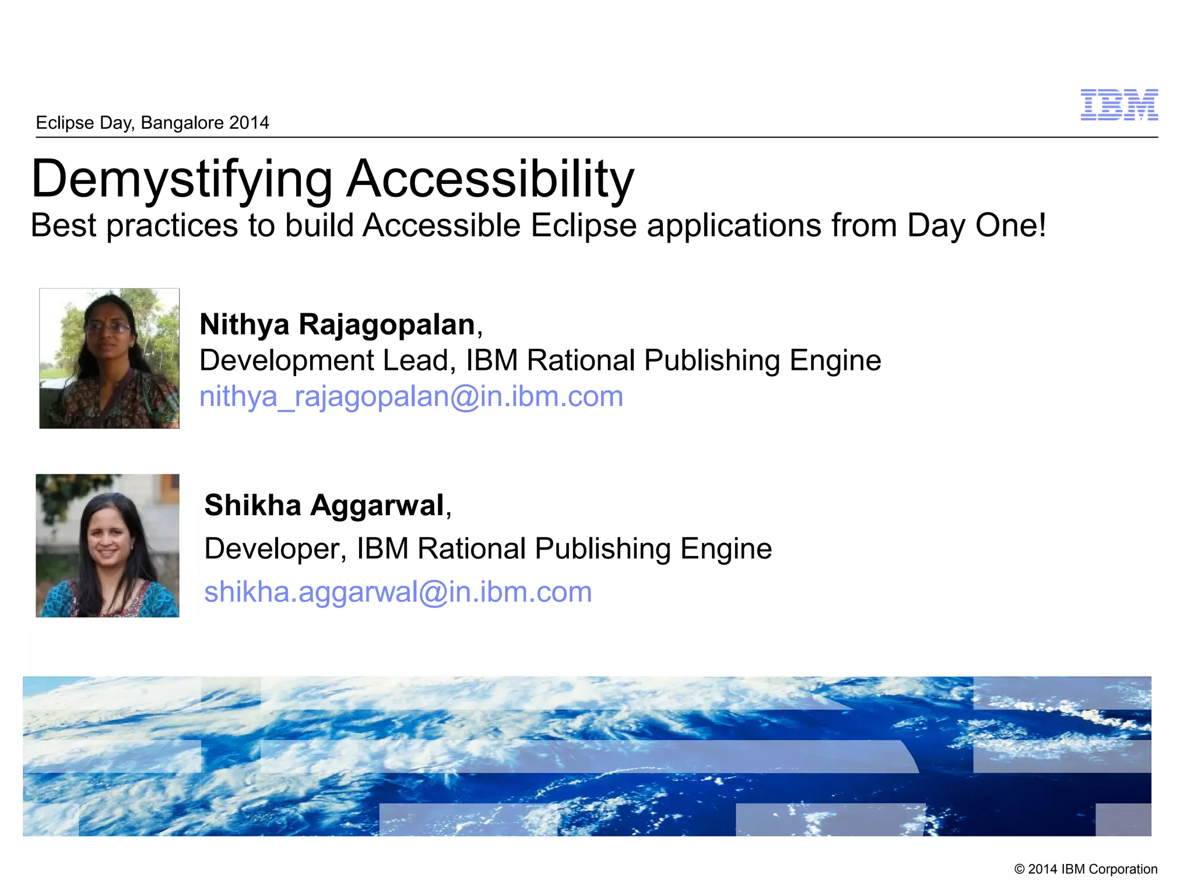
Task: Click the word Accessible in subtitle
Action: 441,226
